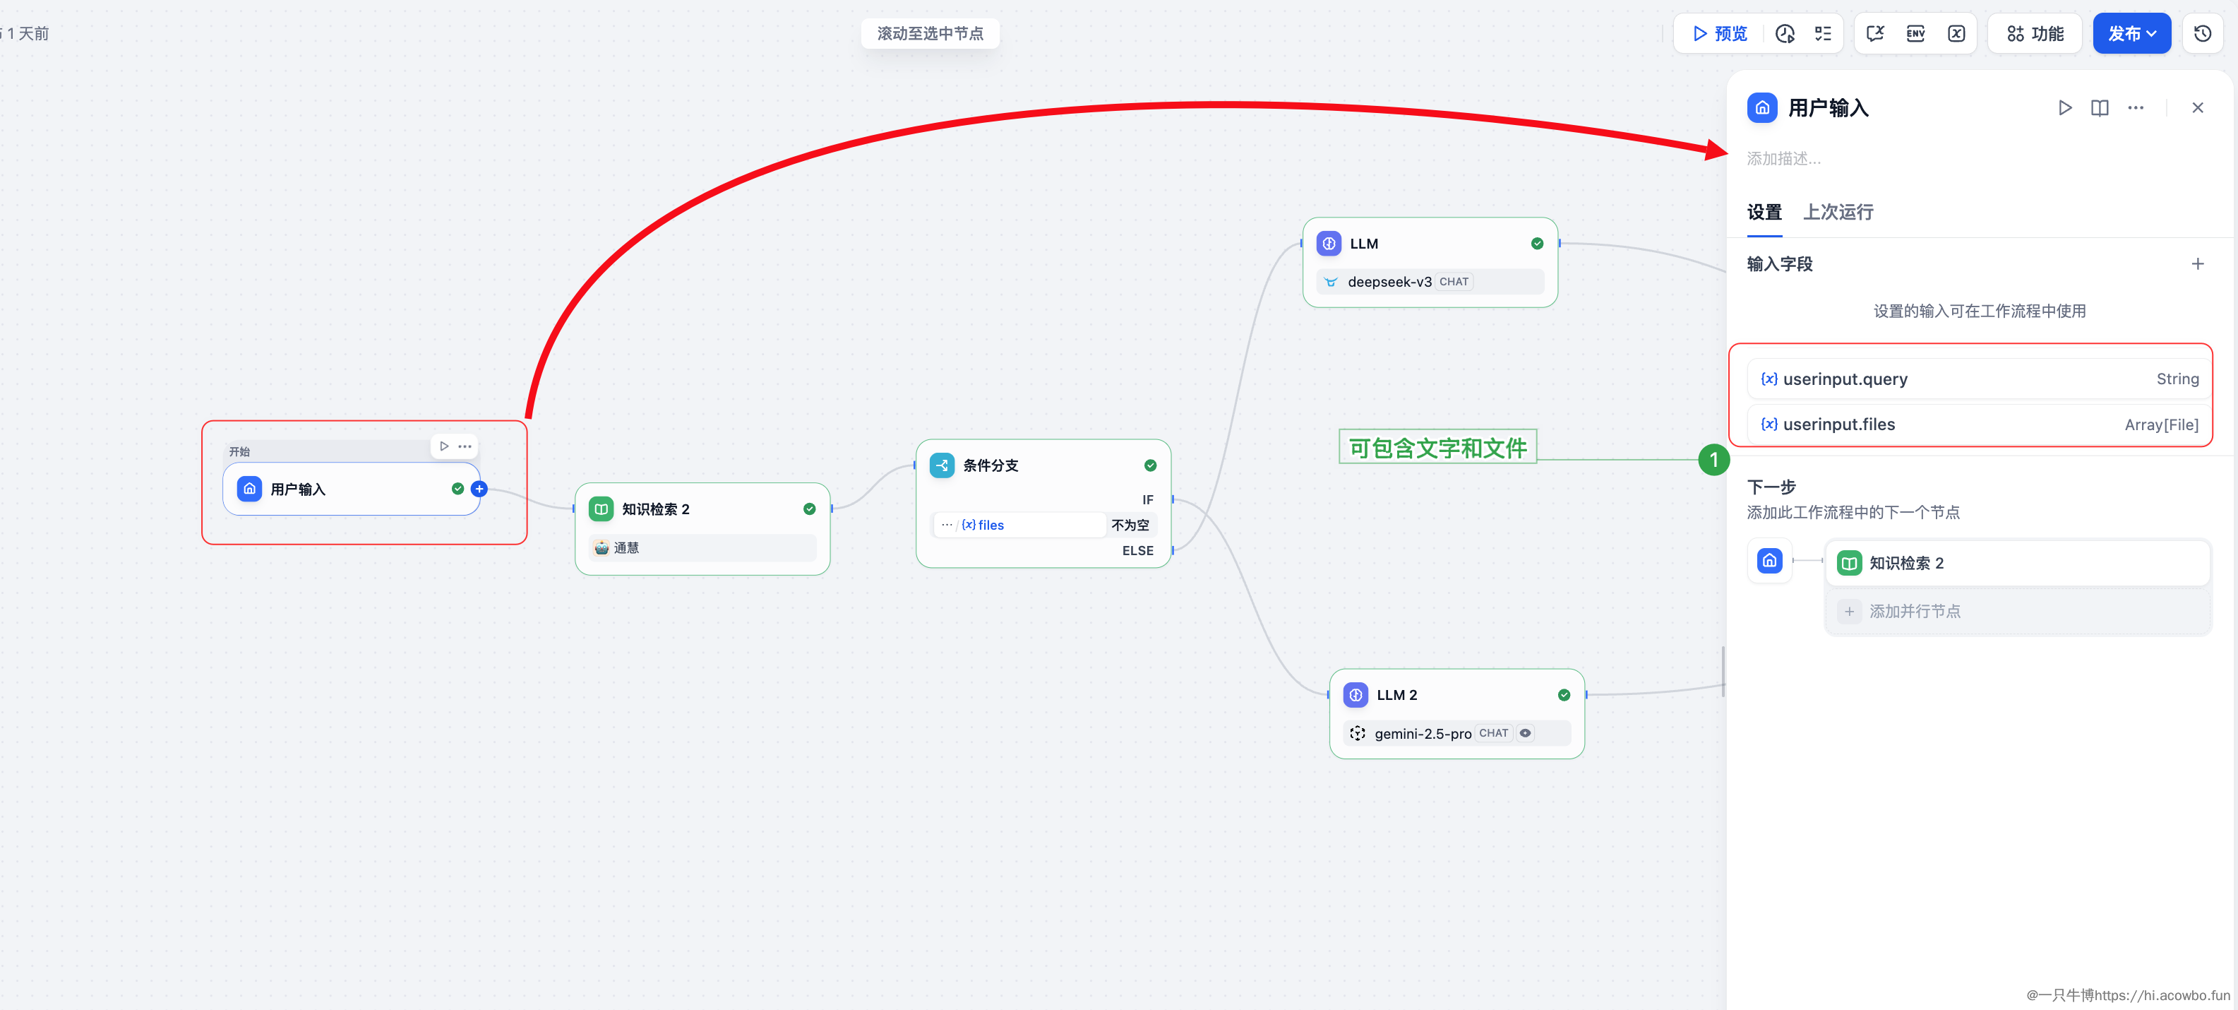The image size is (2238, 1010).
Task: Open the checklist icon in toolbar
Action: coord(1823,34)
